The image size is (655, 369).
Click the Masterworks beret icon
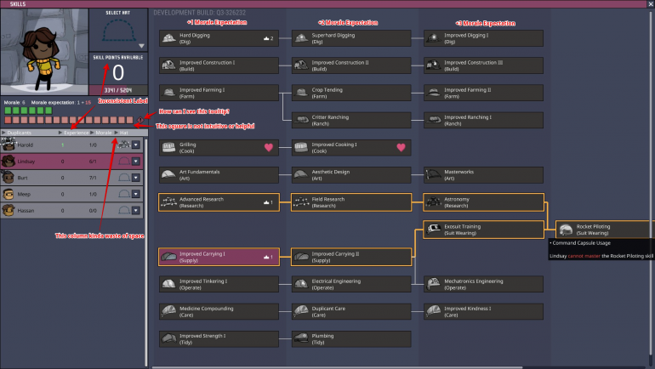pos(434,174)
